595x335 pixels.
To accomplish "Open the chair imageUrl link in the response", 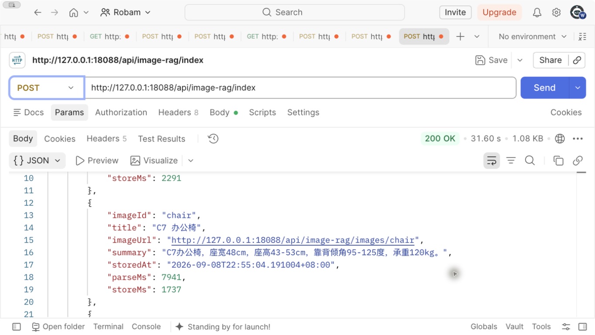I will pos(293,240).
